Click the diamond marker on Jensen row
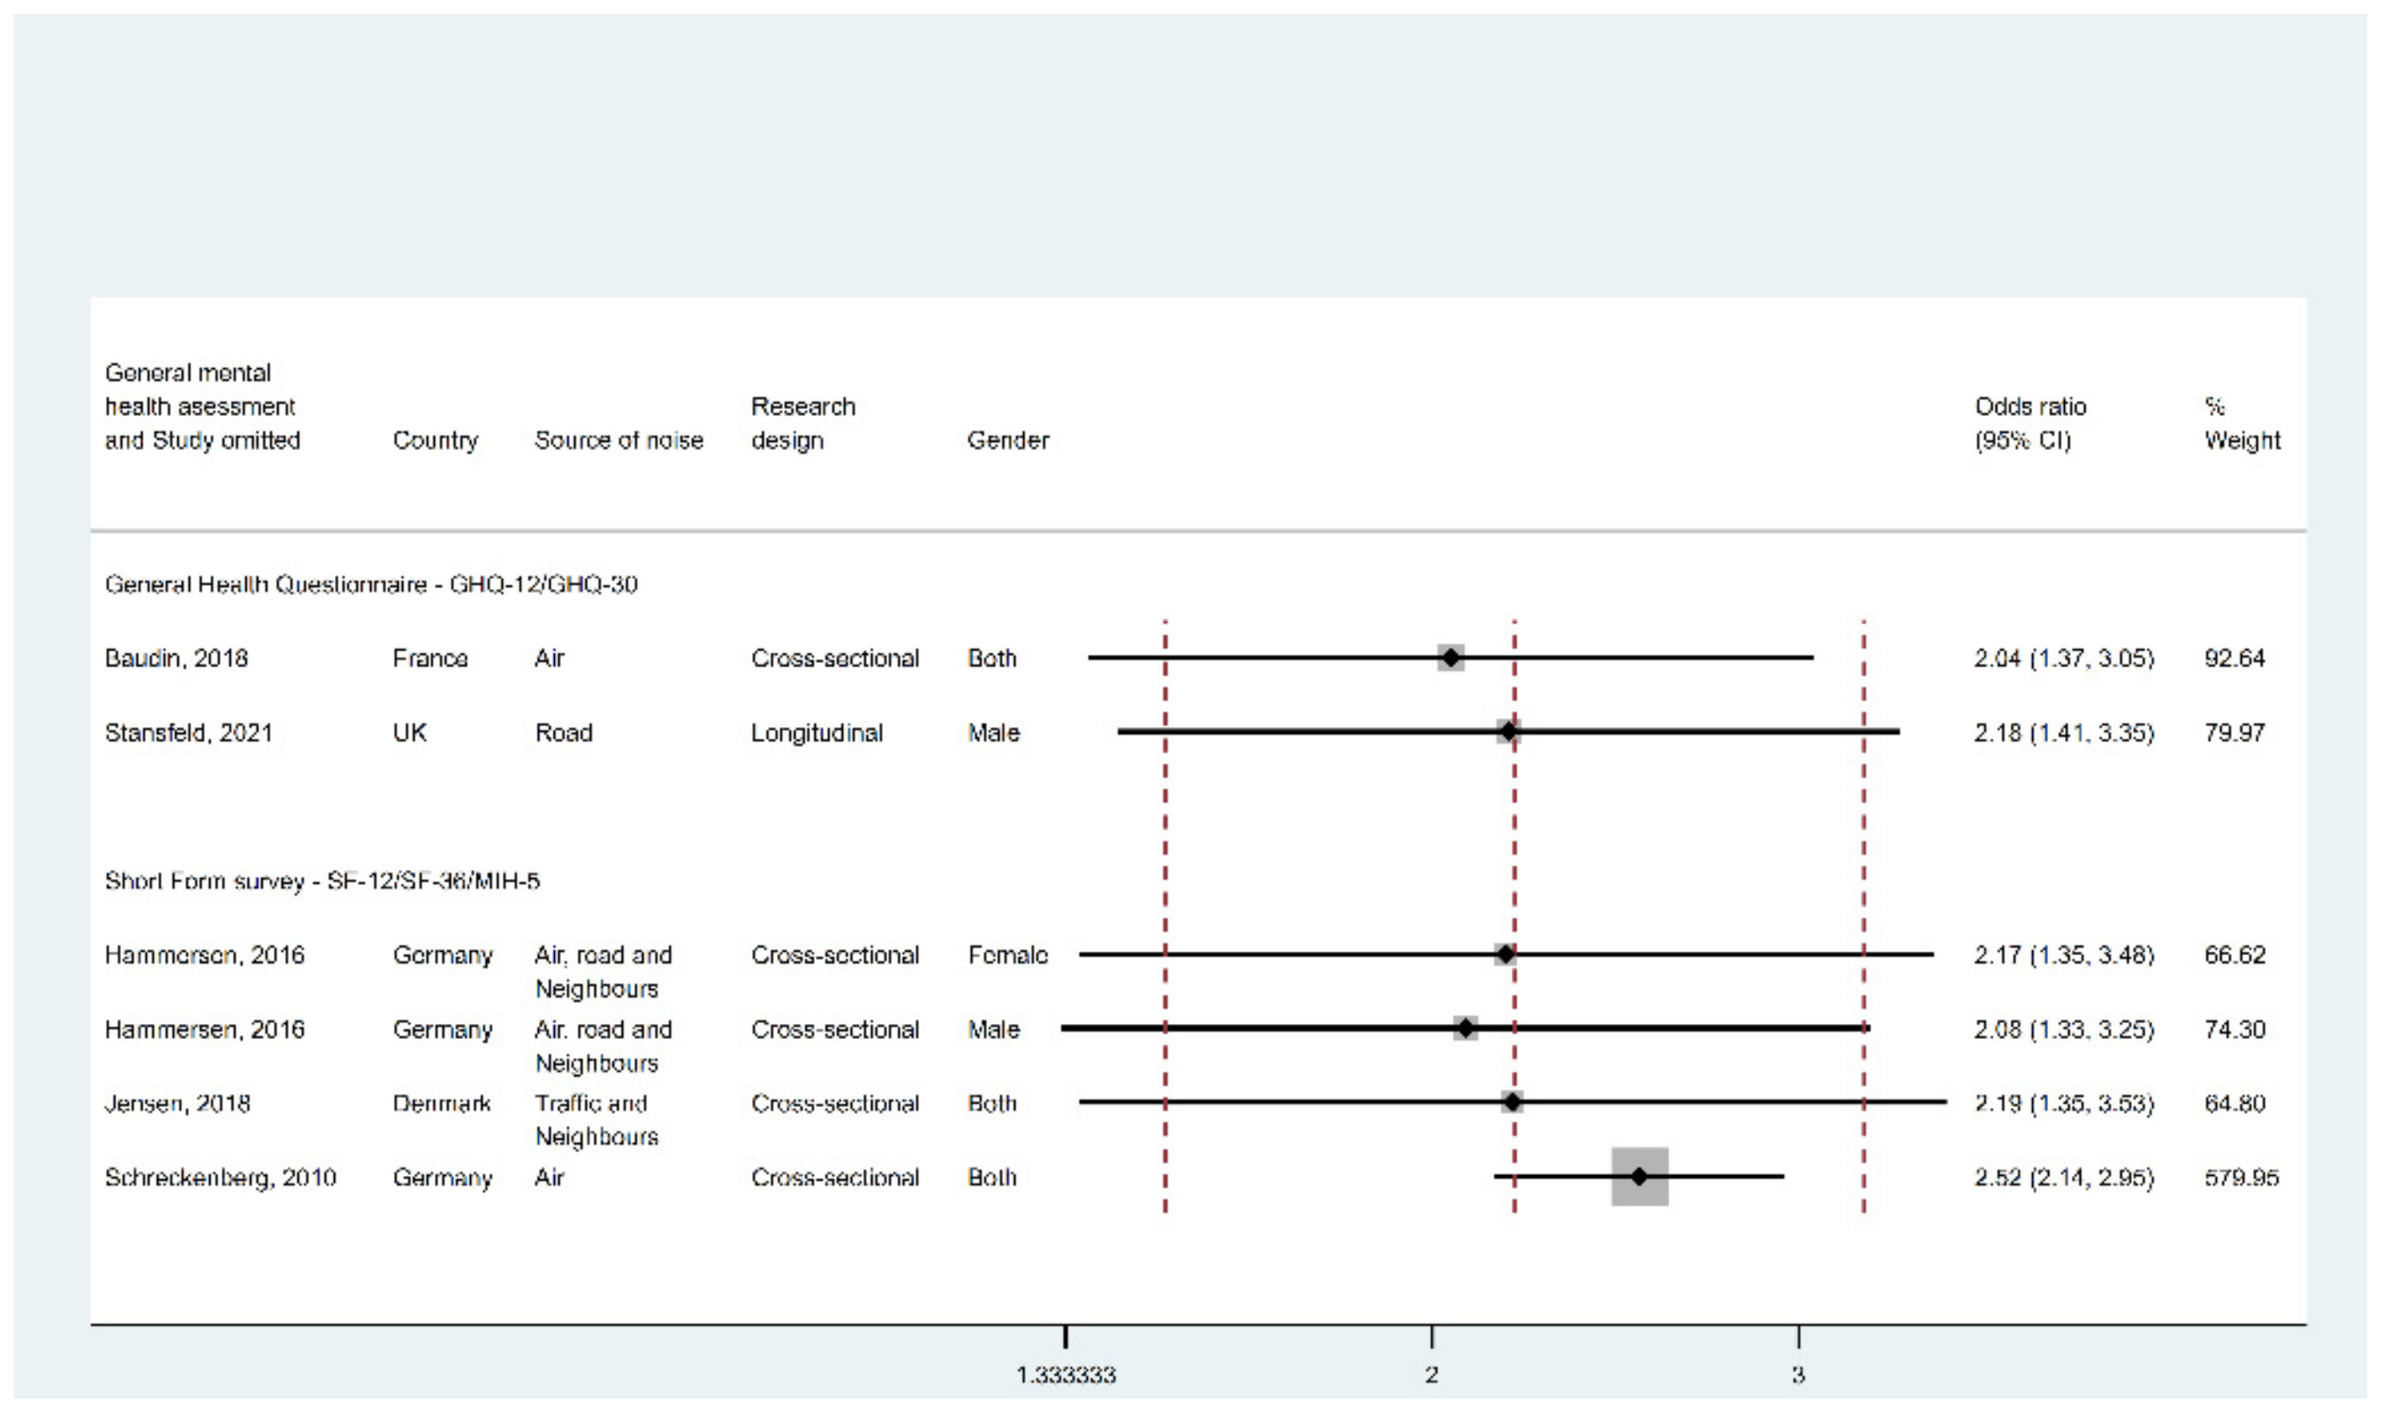The height and width of the screenshot is (1418, 2383). pos(1512,1103)
